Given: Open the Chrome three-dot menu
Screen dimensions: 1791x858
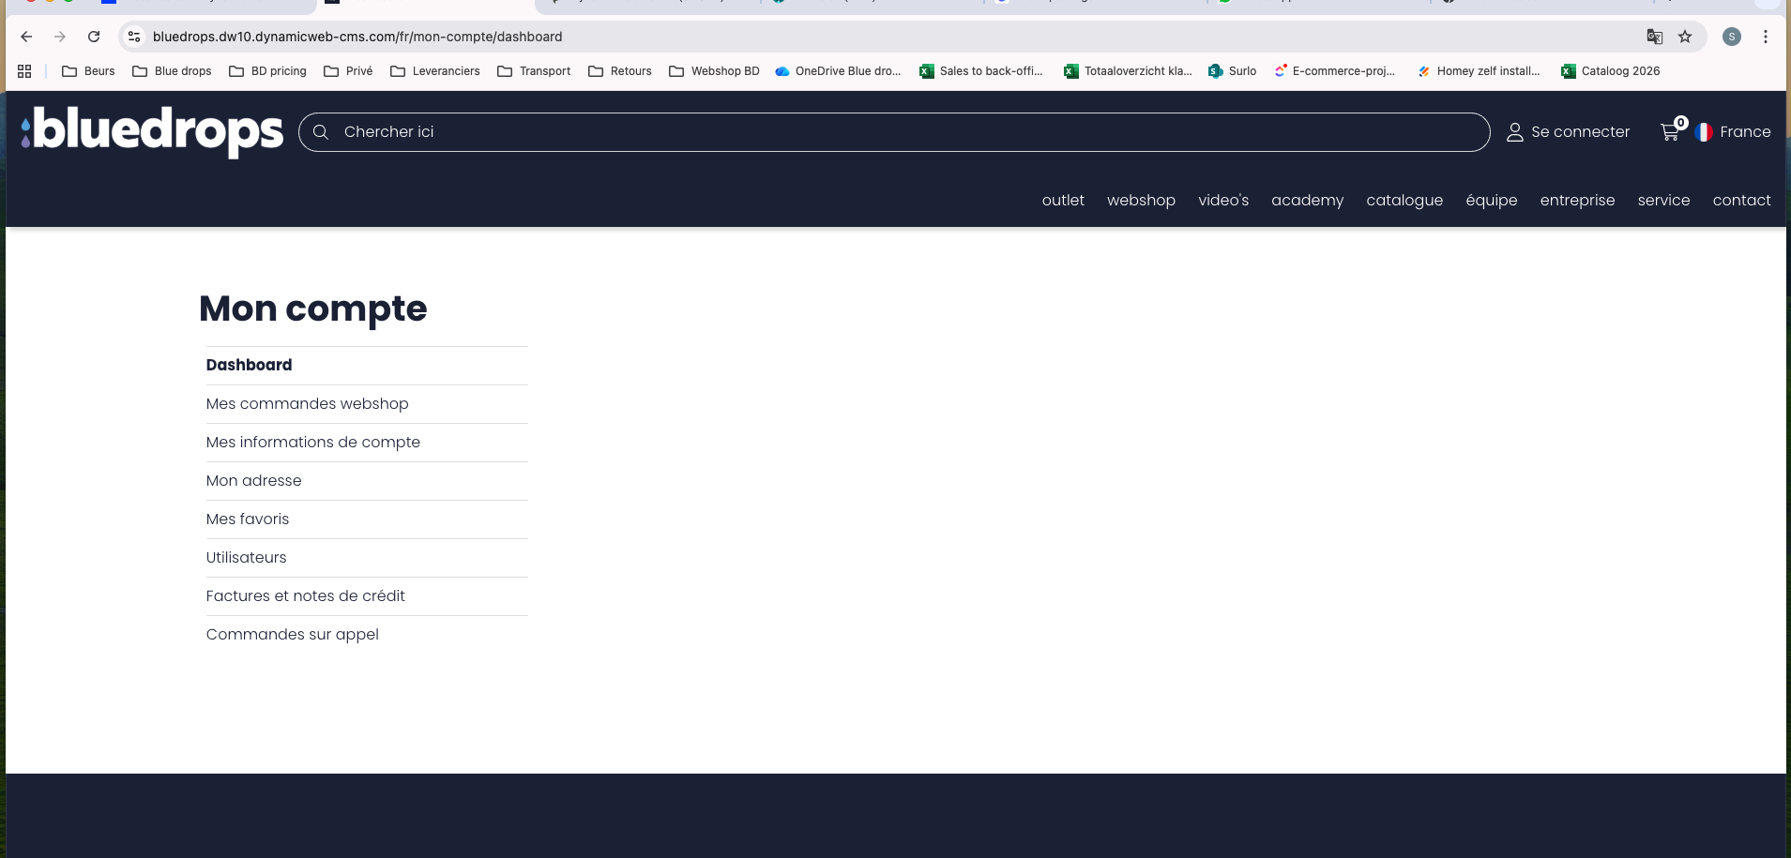Looking at the screenshot, I should (1765, 37).
